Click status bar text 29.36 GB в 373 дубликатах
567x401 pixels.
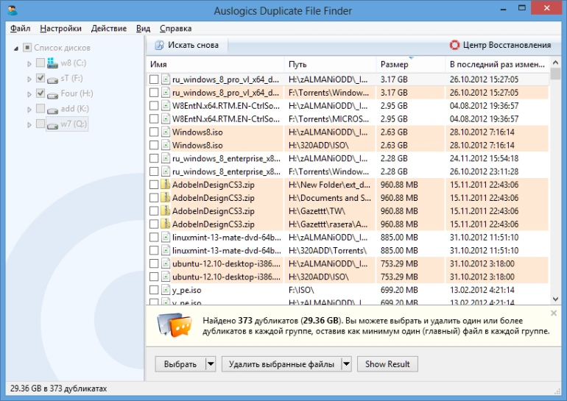[x=59, y=388]
